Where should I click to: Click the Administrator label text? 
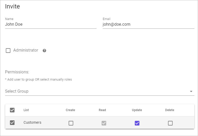pos(26,50)
